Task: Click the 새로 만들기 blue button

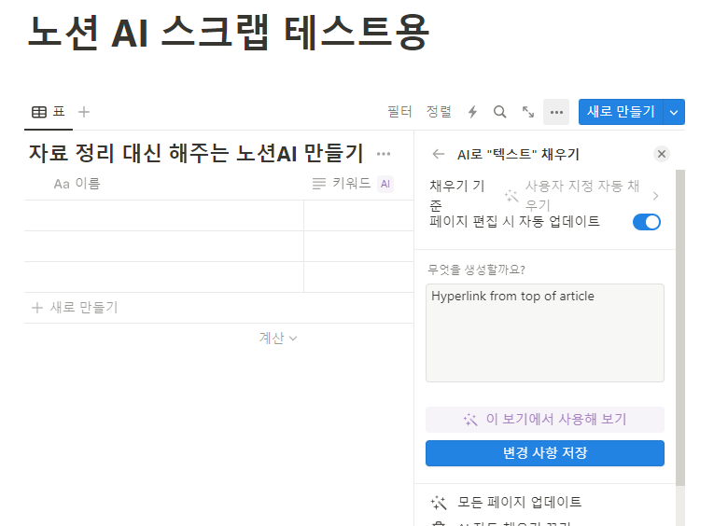Action: point(621,112)
